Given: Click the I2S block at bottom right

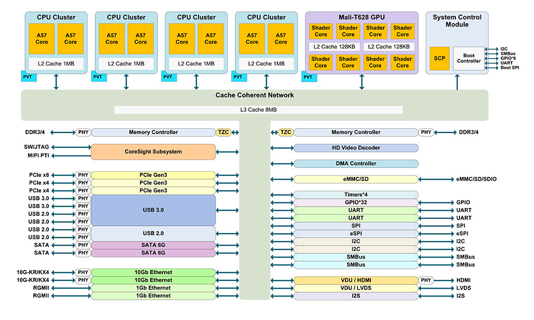Looking at the screenshot, I should [x=356, y=296].
